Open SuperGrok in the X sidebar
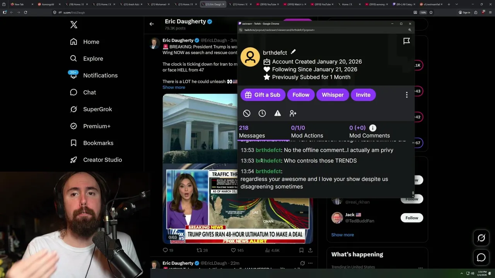 pyautogui.click(x=91, y=109)
